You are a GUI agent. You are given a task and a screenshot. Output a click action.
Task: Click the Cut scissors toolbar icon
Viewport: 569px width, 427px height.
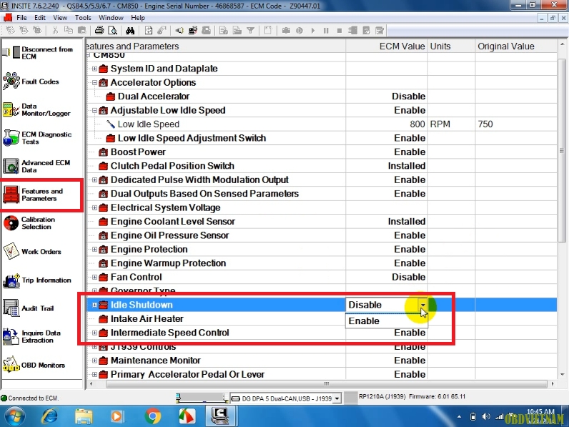tap(55, 31)
